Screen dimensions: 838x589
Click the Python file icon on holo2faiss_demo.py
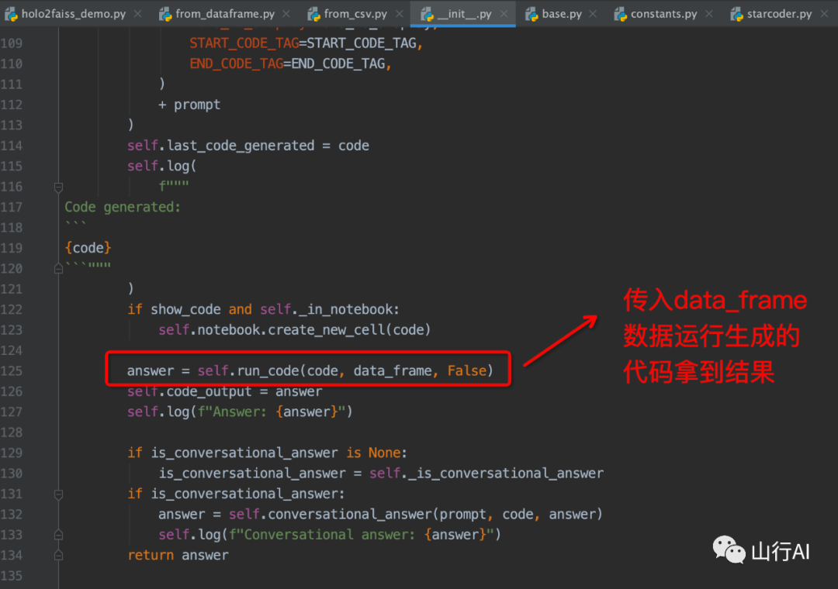tap(11, 15)
